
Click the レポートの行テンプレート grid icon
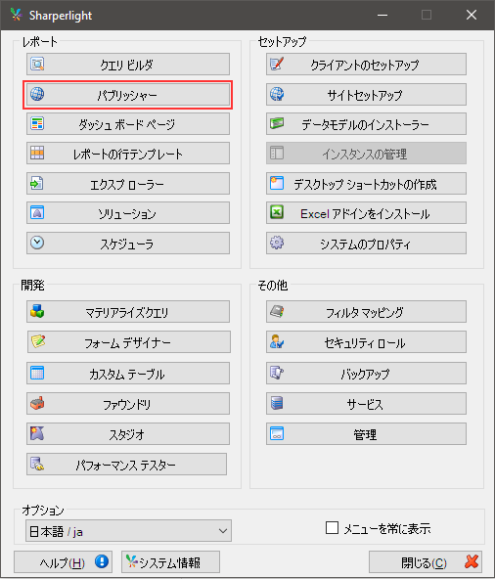pyautogui.click(x=37, y=153)
